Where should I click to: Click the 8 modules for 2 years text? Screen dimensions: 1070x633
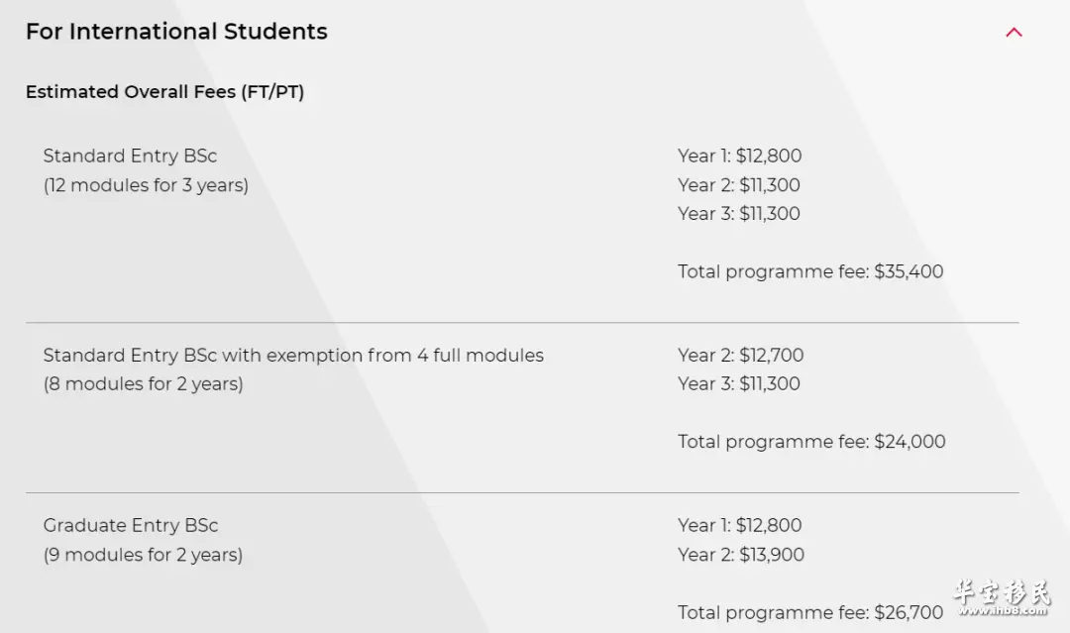coord(144,383)
